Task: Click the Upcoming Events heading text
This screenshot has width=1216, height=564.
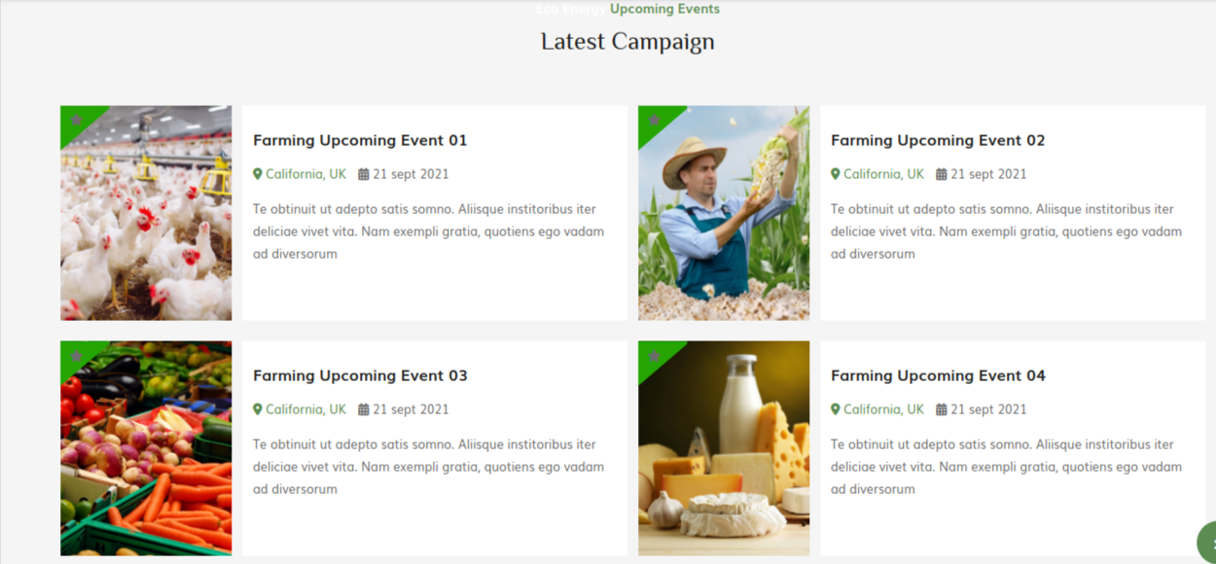Action: [x=664, y=9]
